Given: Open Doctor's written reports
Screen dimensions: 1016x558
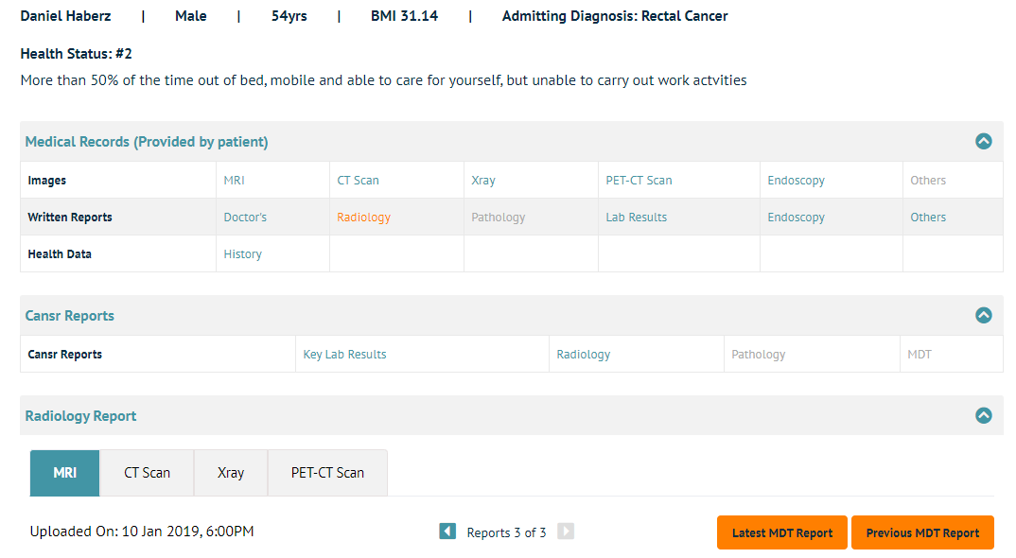Looking at the screenshot, I should (x=245, y=218).
